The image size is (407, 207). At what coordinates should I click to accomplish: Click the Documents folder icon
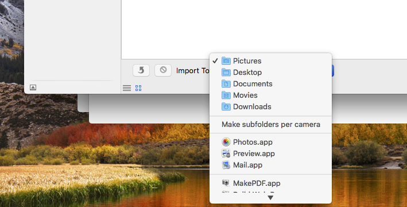tap(226, 83)
